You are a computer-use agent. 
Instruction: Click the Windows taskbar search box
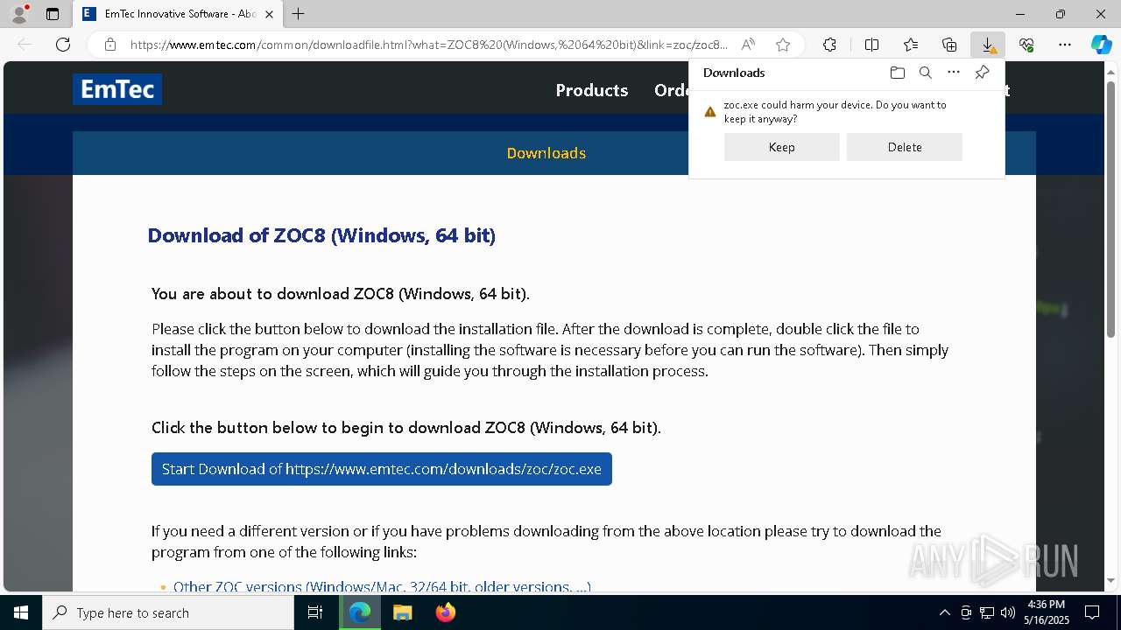[168, 612]
